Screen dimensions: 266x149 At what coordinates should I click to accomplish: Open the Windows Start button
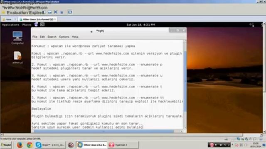coord(6,145)
